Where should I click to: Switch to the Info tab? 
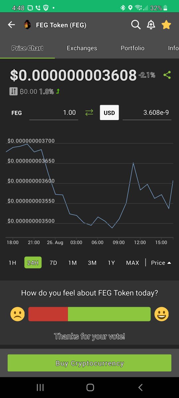click(x=173, y=48)
